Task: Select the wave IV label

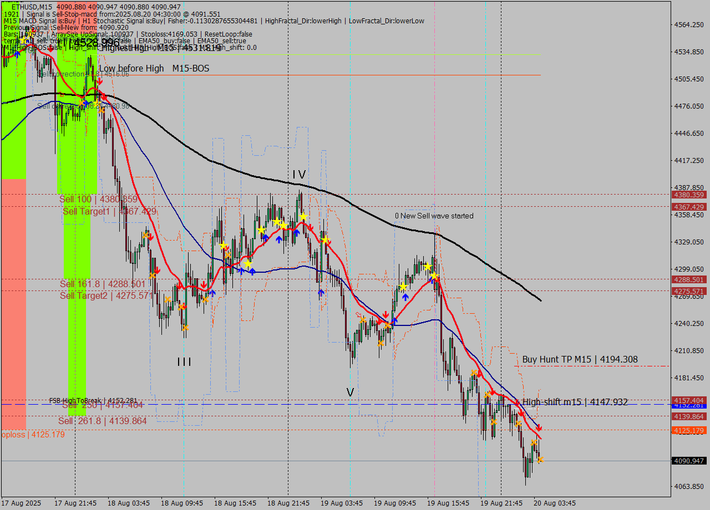Action: click(299, 175)
